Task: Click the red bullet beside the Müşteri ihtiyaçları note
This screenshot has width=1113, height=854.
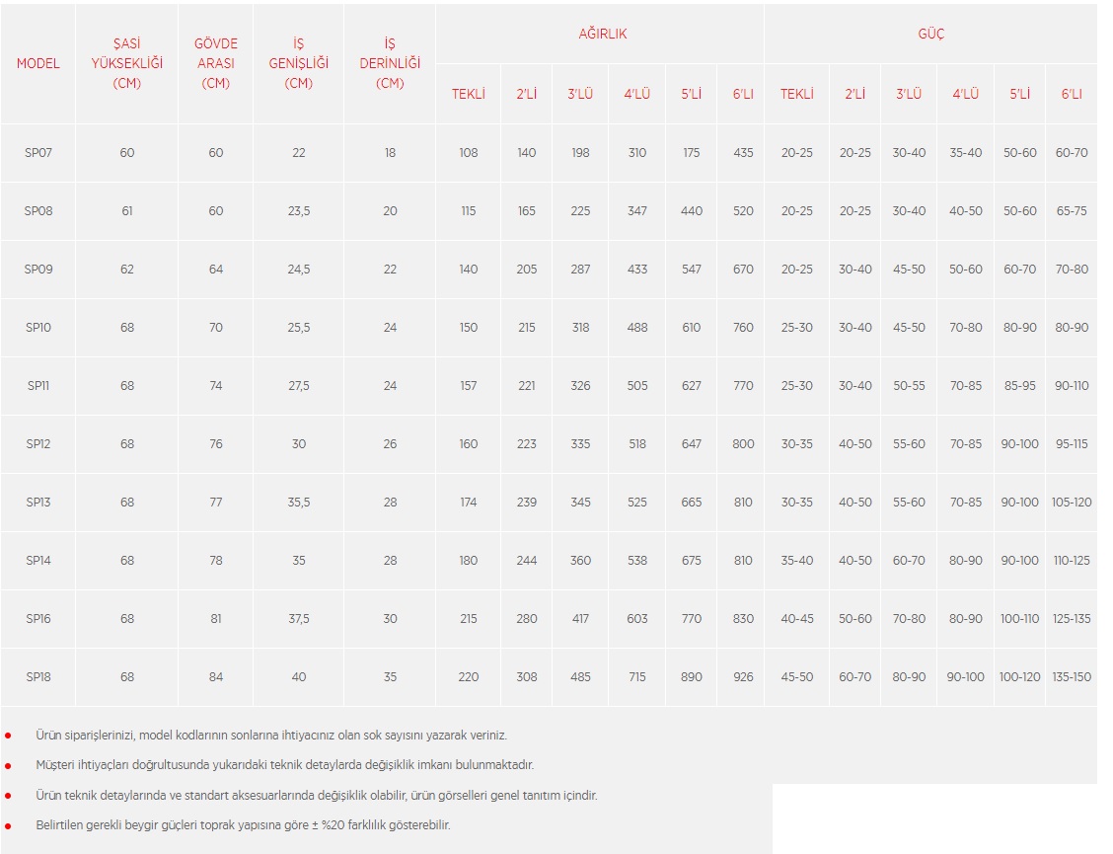Action: click(x=8, y=765)
